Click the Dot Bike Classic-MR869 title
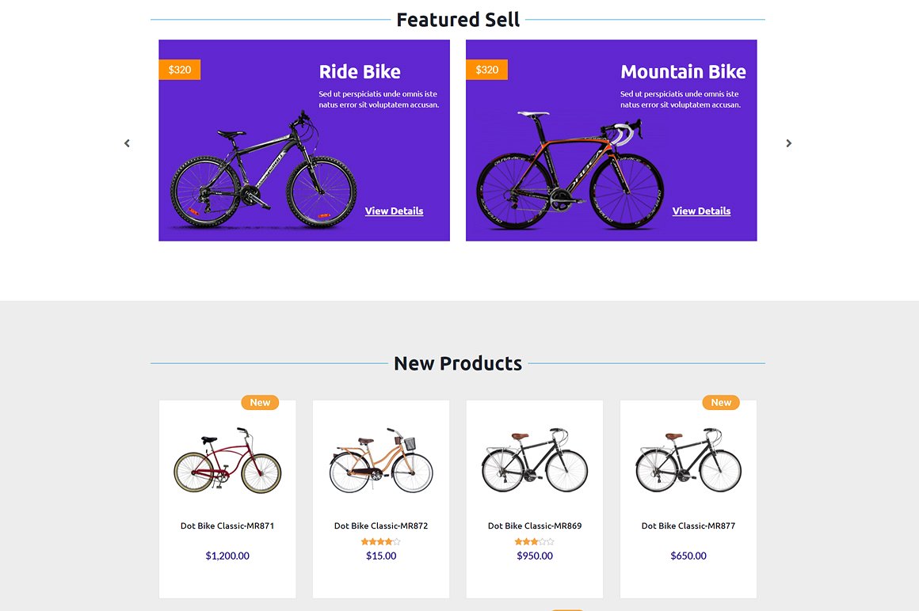Viewport: 919px width, 611px height. (535, 526)
